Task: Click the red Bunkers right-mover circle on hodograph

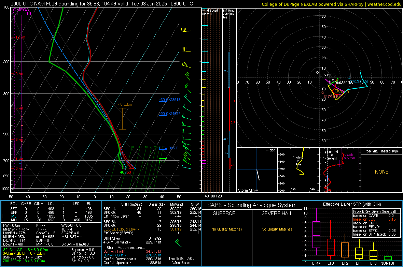Action: click(323, 93)
